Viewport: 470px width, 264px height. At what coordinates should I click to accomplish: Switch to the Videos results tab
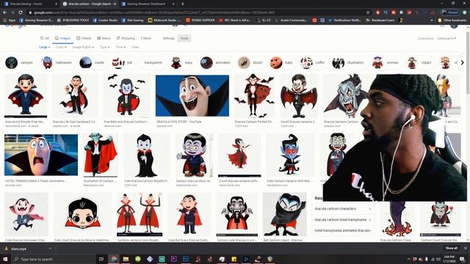84,38
